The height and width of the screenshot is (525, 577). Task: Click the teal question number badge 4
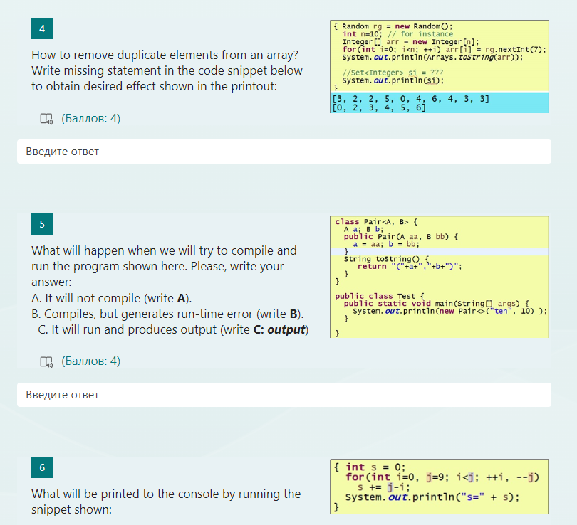coord(41,28)
